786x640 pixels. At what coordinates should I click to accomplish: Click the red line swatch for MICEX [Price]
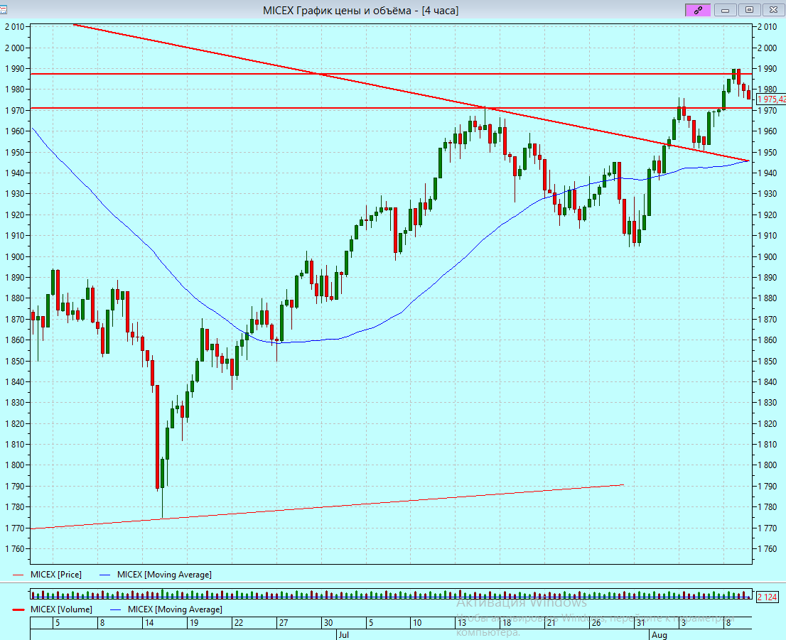[x=18, y=575]
